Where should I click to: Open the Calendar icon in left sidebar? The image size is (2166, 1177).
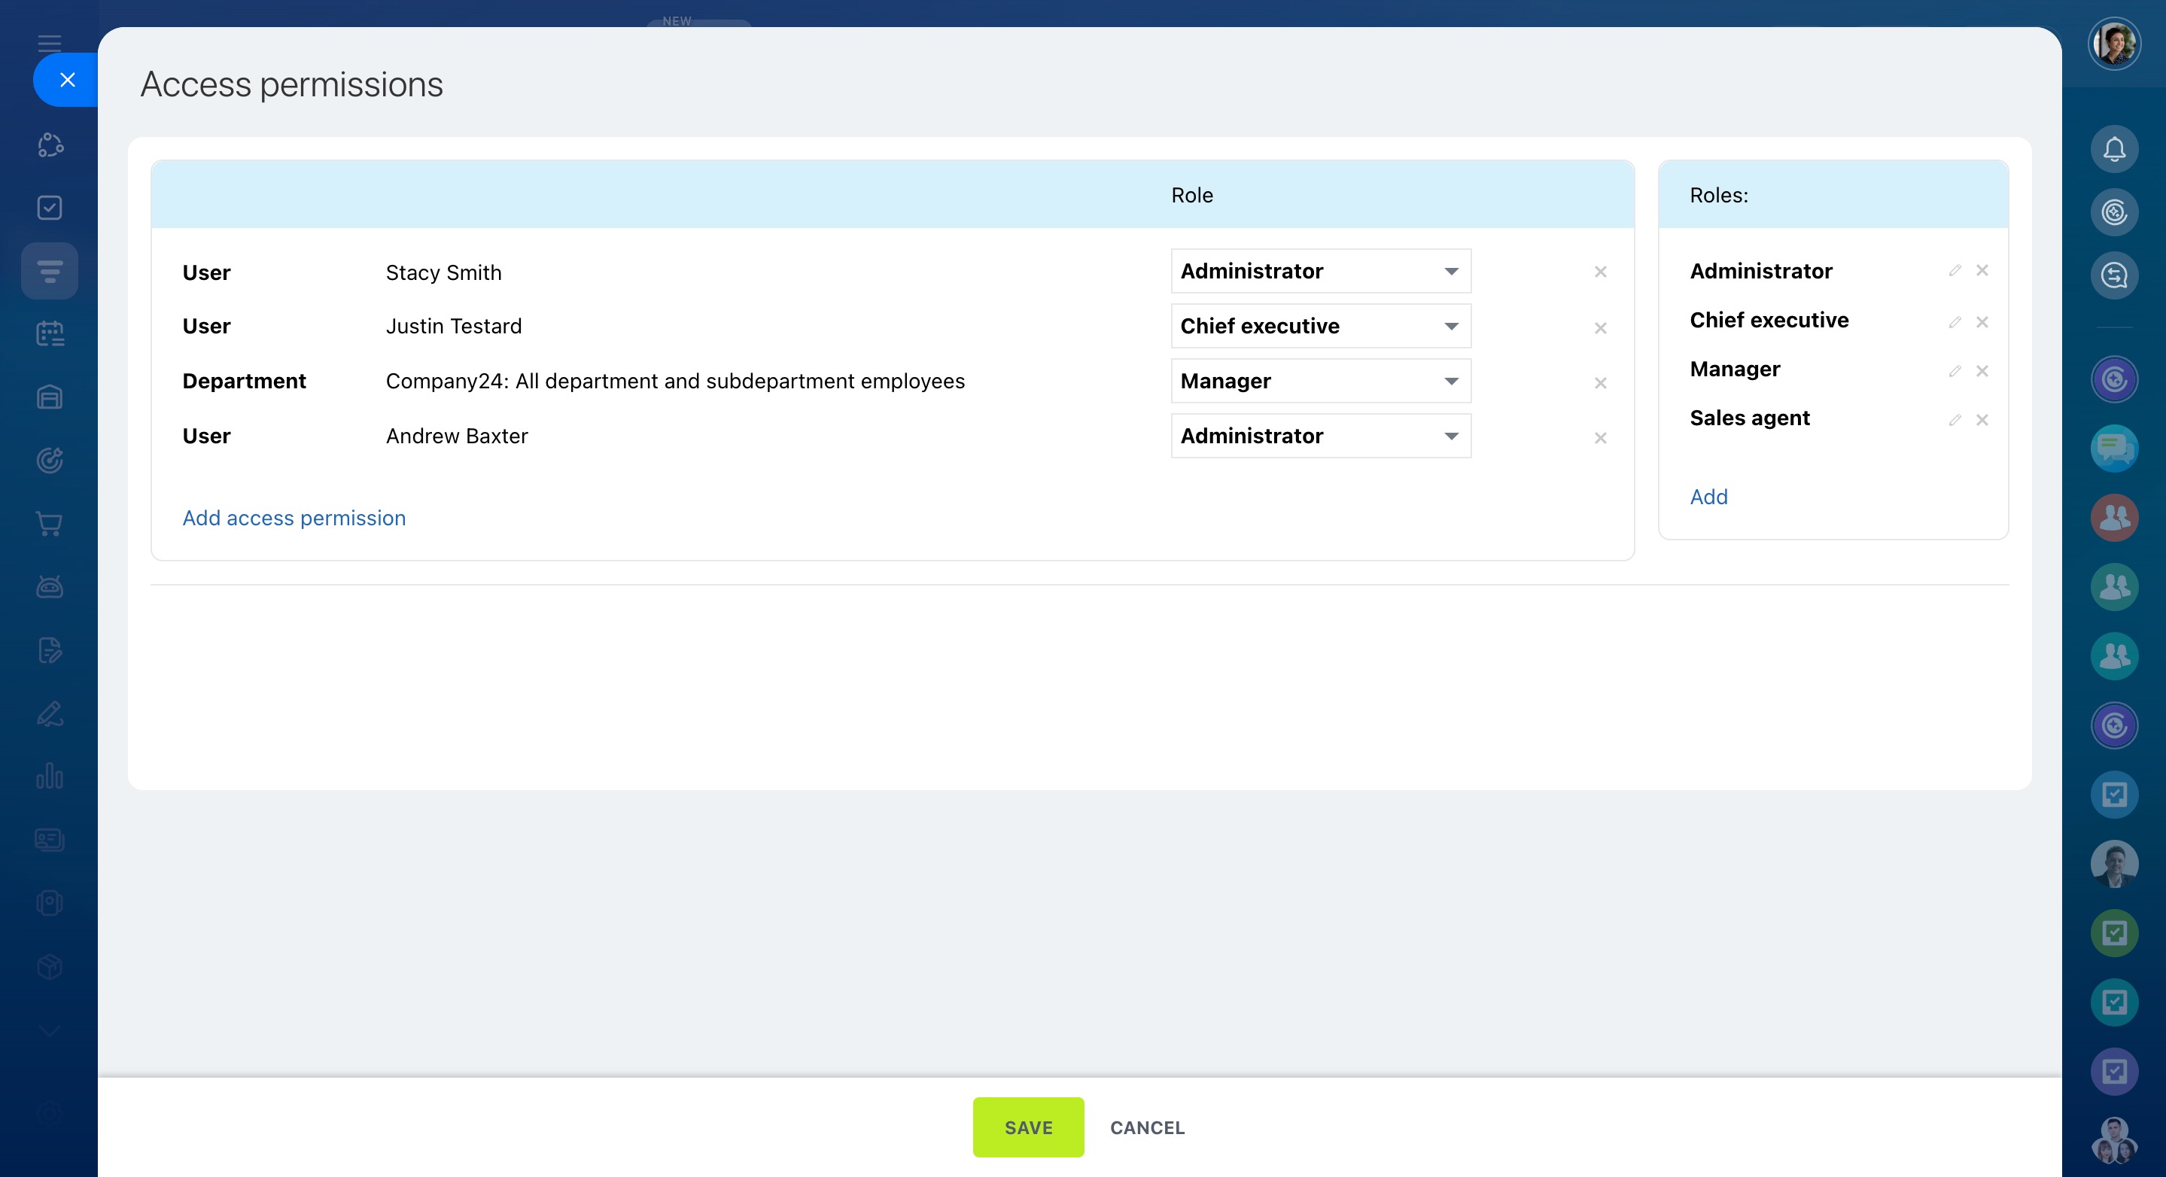pyautogui.click(x=50, y=334)
